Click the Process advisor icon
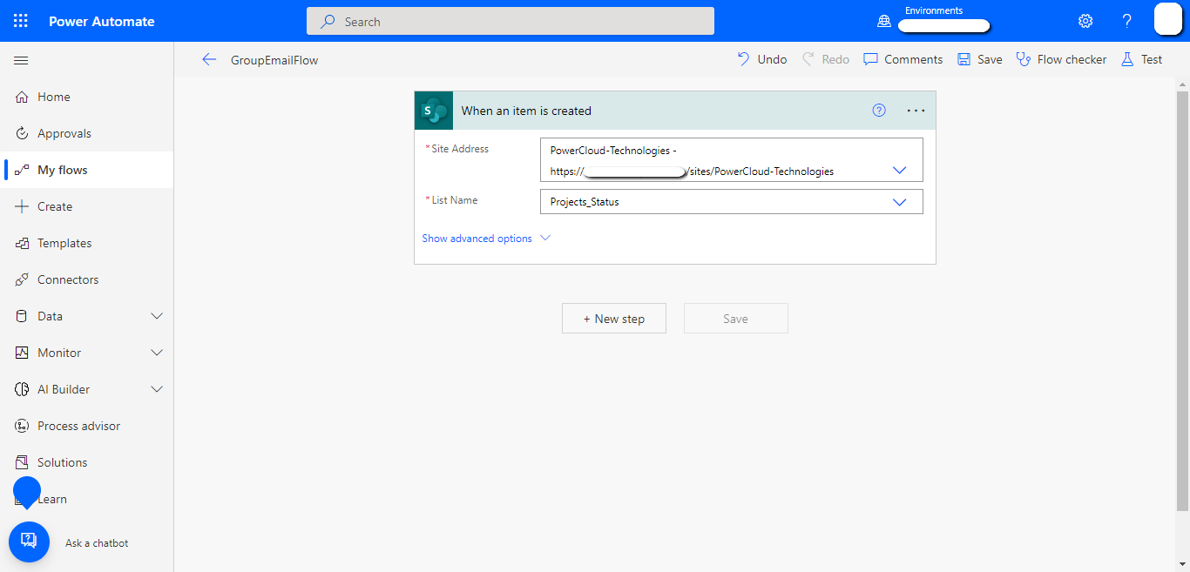Viewport: 1190px width, 572px height. (22, 426)
